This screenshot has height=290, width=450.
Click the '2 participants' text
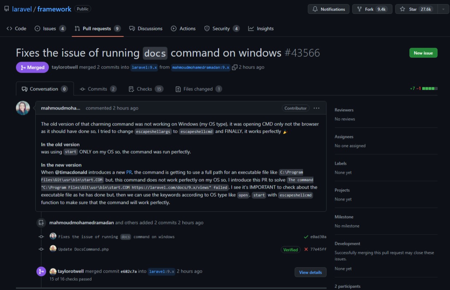tap(348, 286)
